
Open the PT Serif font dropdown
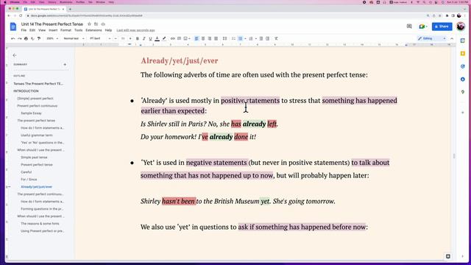tap(100, 39)
